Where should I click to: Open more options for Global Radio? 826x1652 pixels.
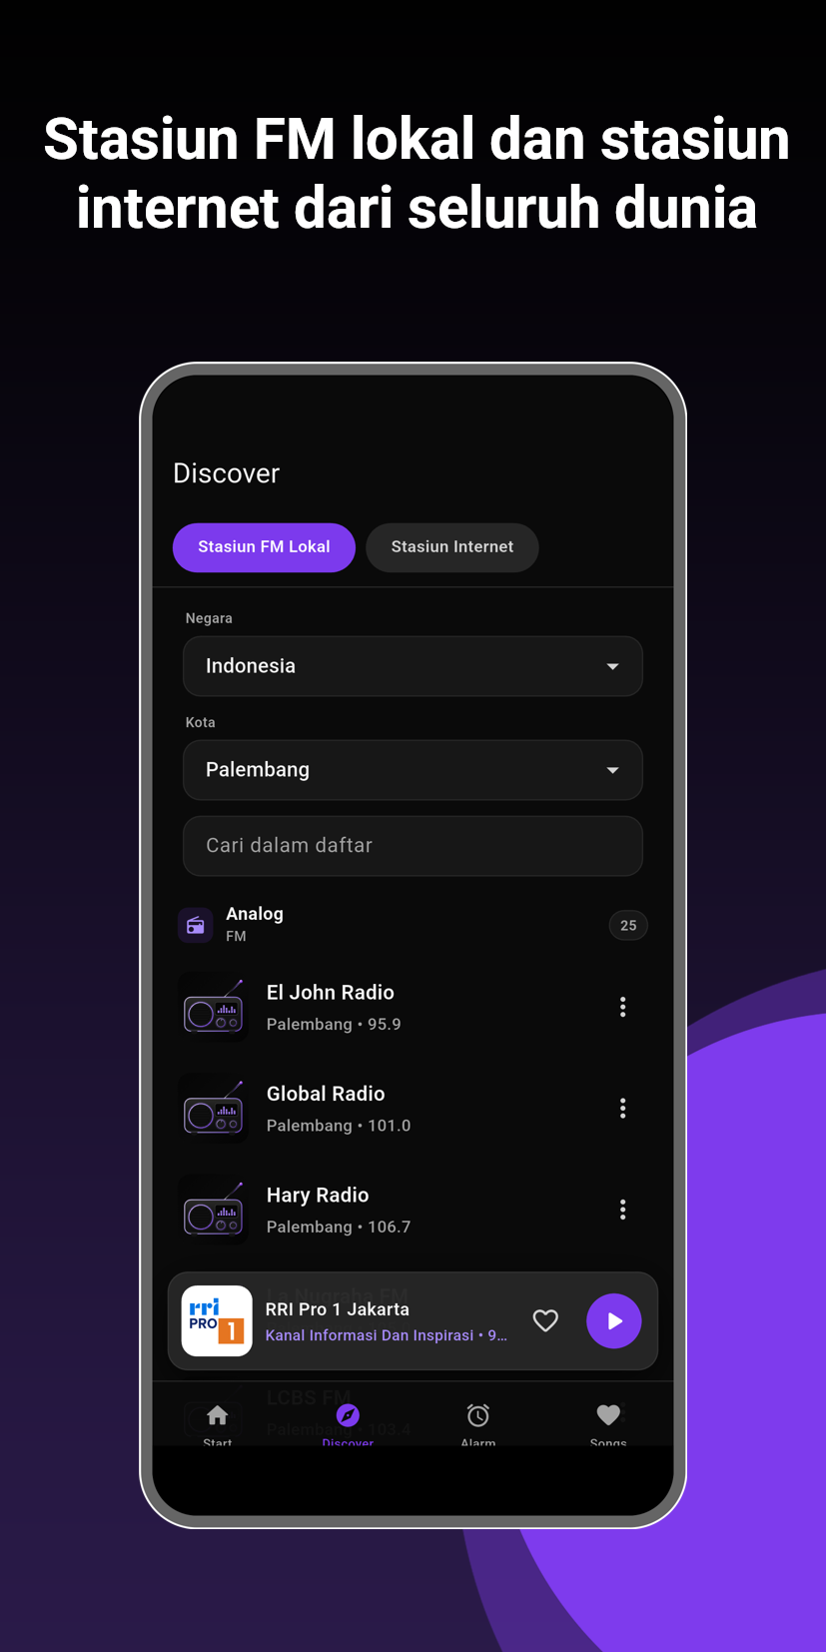(x=623, y=1109)
